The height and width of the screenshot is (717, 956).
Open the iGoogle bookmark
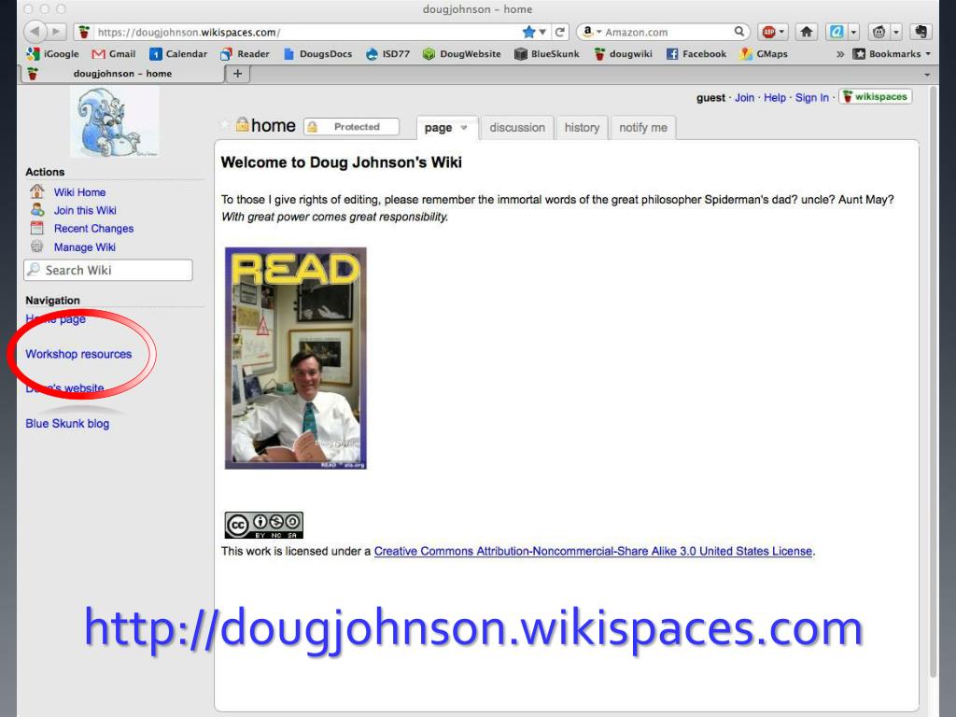(52, 53)
